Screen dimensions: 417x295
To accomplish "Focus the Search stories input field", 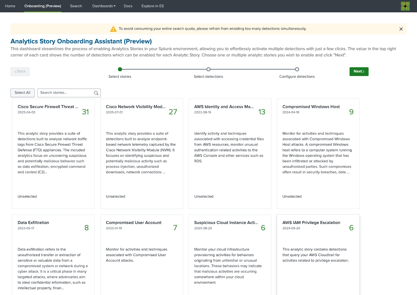I will (x=69, y=93).
